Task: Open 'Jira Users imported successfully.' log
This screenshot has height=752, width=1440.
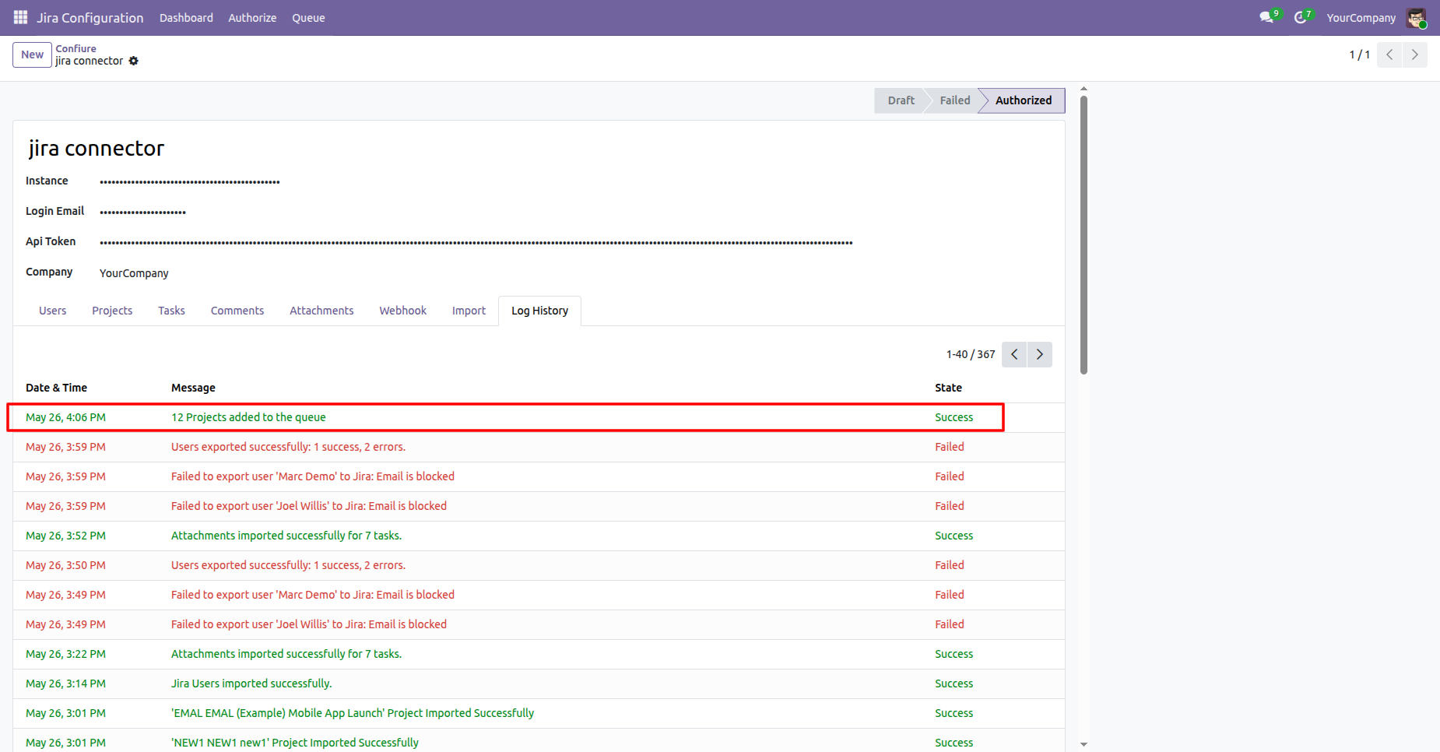Action: 539,683
